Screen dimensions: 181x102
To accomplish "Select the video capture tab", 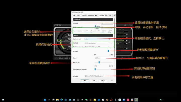I will tap(102, 15).
